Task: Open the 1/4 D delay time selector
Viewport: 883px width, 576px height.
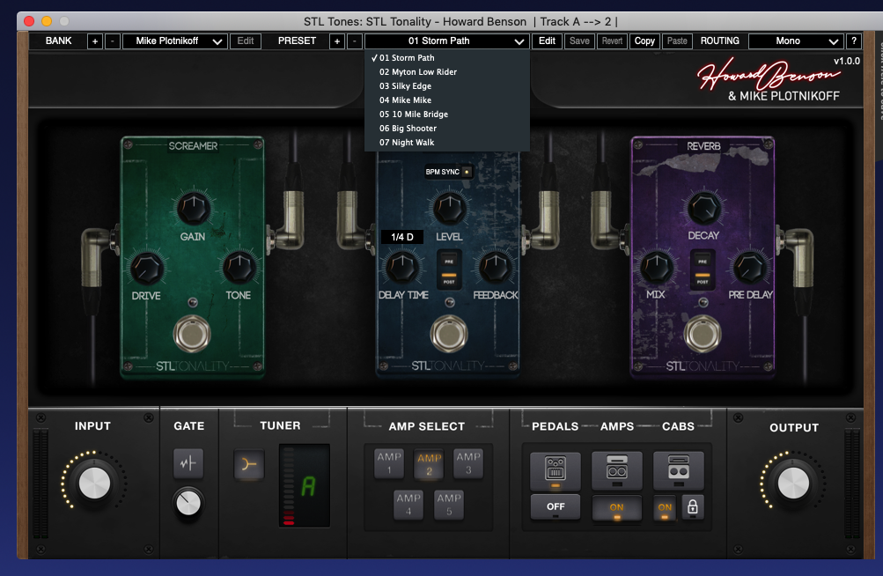Action: [402, 237]
